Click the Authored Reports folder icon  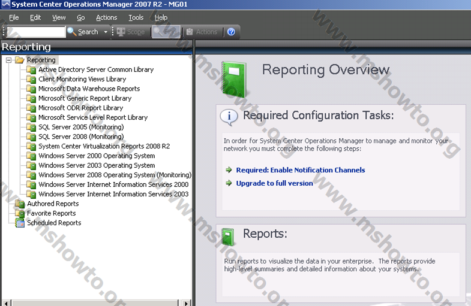20,204
